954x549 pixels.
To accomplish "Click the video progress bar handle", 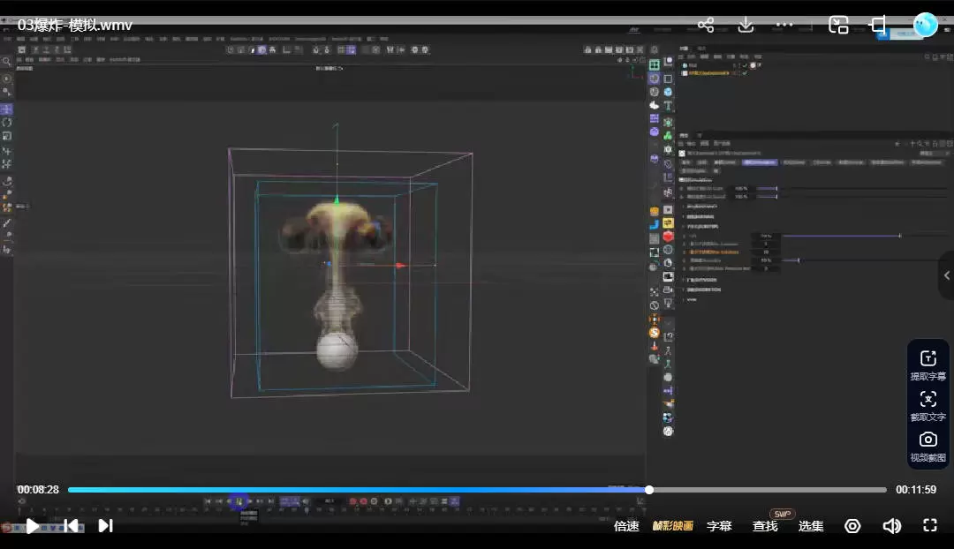I will (649, 490).
